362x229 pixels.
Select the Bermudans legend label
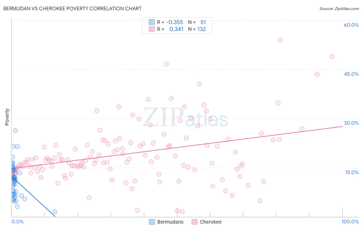[x=170, y=222]
